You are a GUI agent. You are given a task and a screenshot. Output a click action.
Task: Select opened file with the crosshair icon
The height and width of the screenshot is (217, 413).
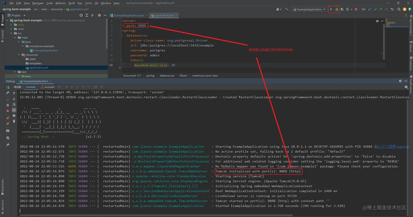pyautogui.click(x=81, y=15)
